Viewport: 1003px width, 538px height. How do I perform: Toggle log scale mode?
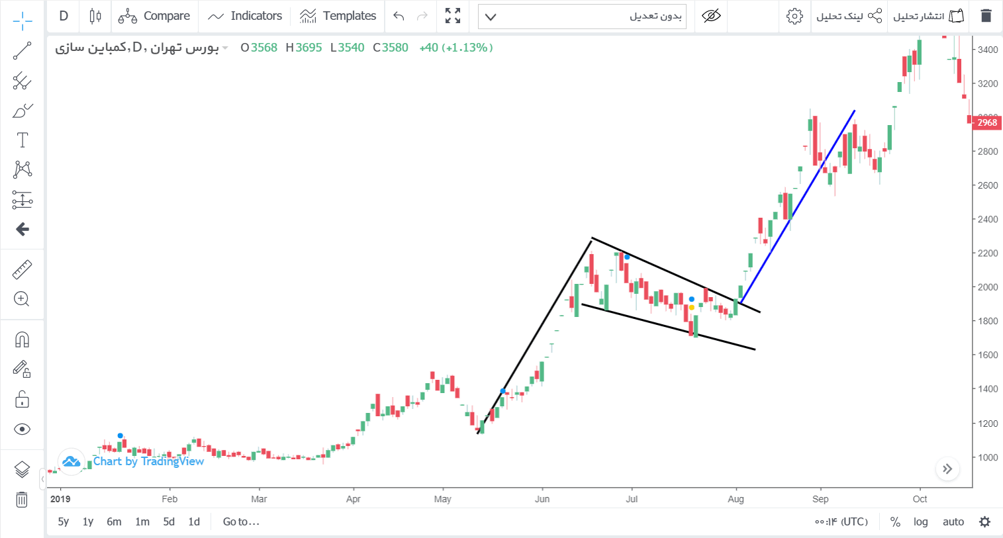coord(921,521)
